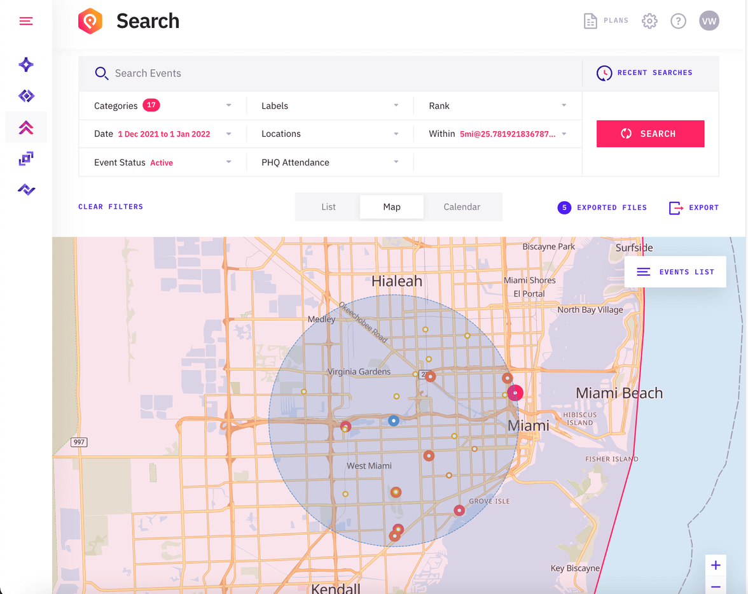Zoom in using the map plus control
748x594 pixels.
pos(716,565)
